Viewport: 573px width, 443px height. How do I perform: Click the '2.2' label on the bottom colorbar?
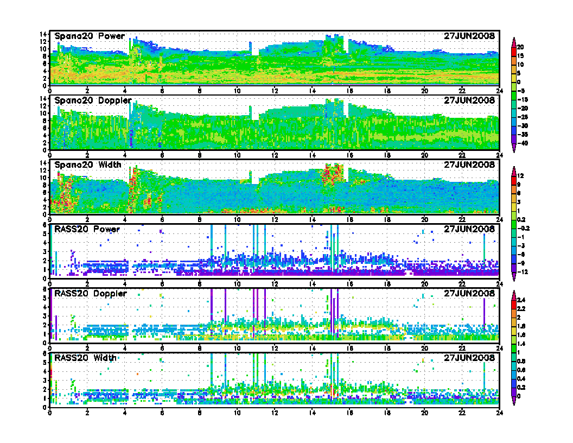(521, 308)
